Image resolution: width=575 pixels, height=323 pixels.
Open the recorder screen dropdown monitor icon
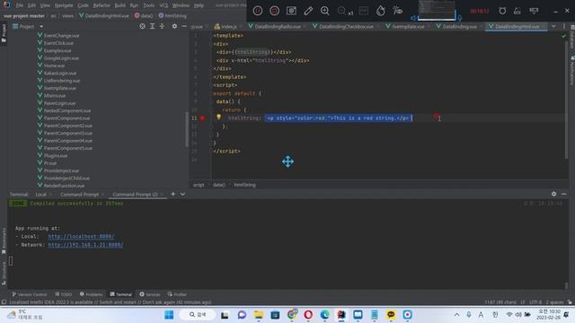point(534,11)
